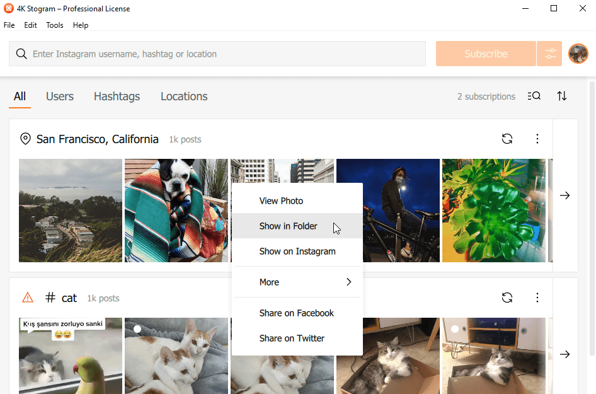
Task: Open three-dot menu for cat subscription
Action: coord(537,298)
